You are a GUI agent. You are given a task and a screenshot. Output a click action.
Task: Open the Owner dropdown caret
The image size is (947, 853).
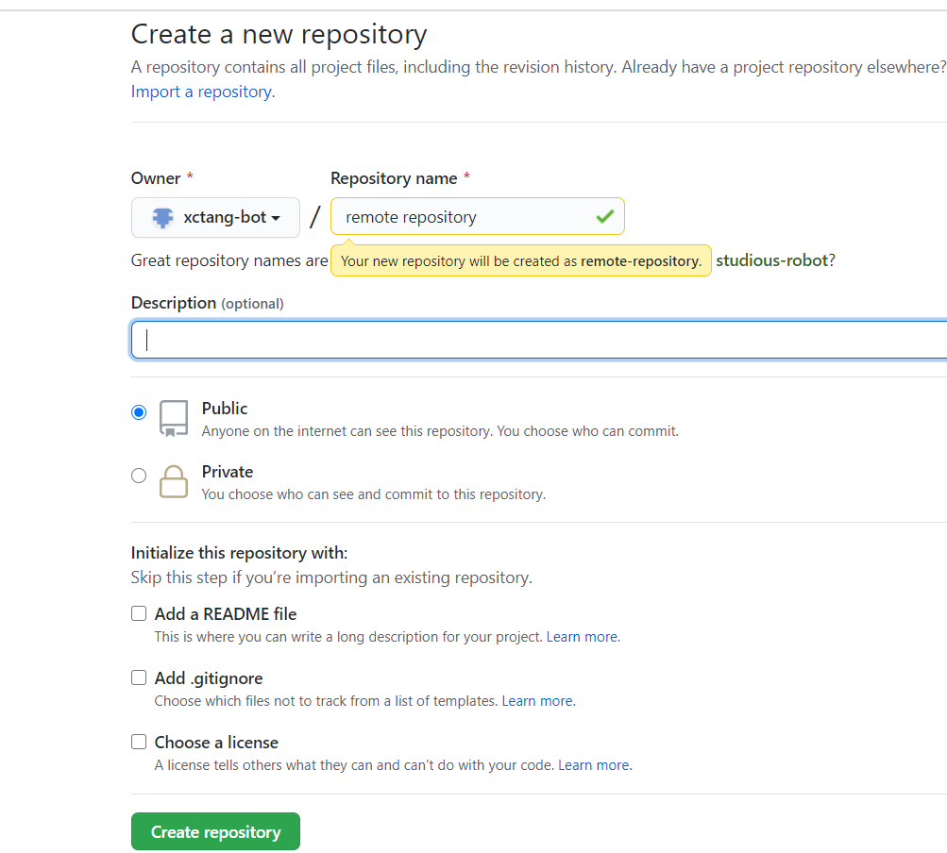point(276,218)
